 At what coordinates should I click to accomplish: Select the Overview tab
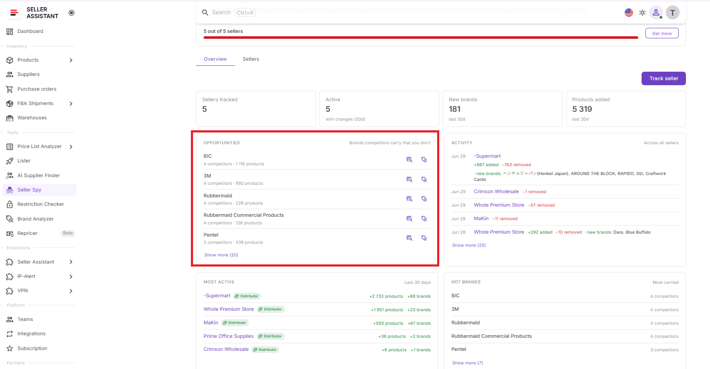[215, 59]
